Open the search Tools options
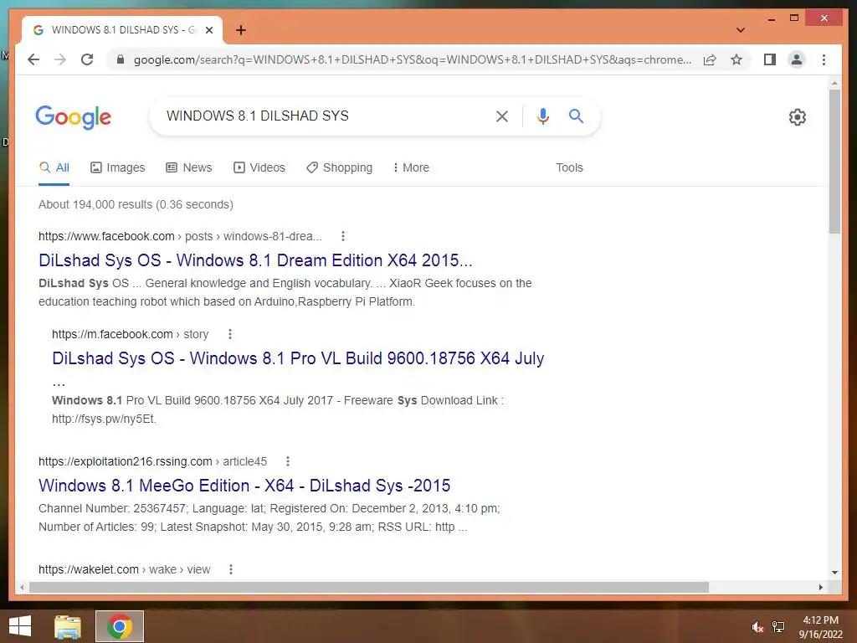Viewport: 857px width, 643px height. (x=569, y=167)
